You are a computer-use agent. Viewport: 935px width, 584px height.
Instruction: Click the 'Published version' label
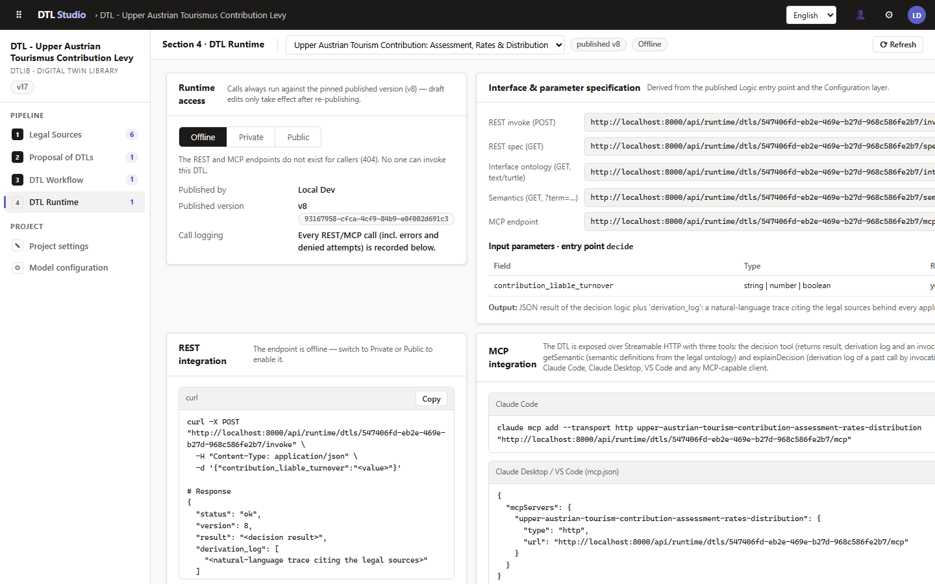tap(211, 206)
